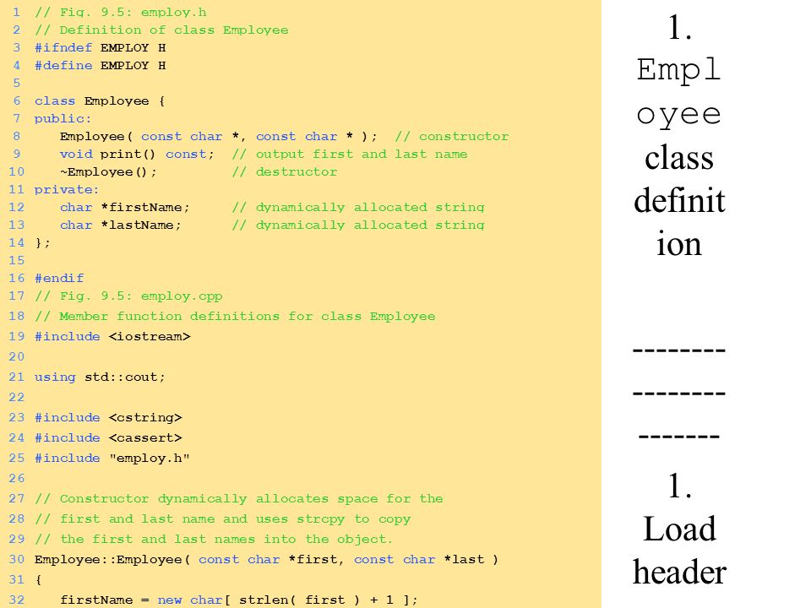Screen dimensions: 811x608
Task: Click the '#include <iostream>' line
Action: [x=112, y=337]
